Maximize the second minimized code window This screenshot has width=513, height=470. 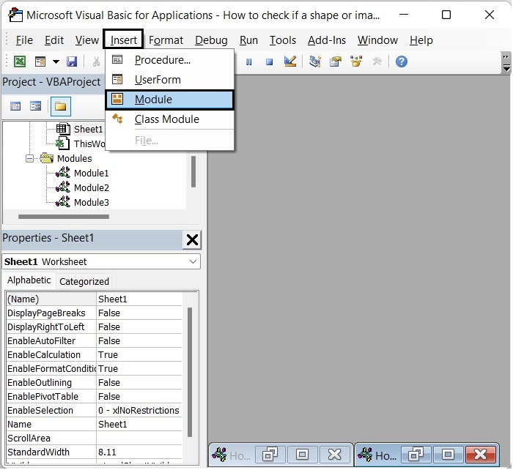[448, 455]
